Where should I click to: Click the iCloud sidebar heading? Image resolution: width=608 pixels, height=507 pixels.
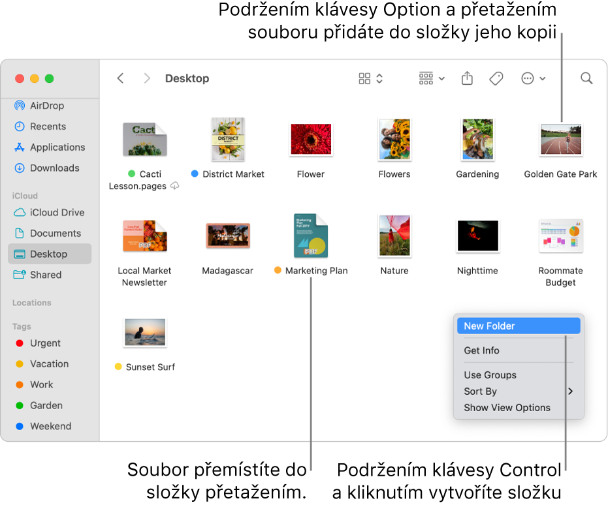25,196
